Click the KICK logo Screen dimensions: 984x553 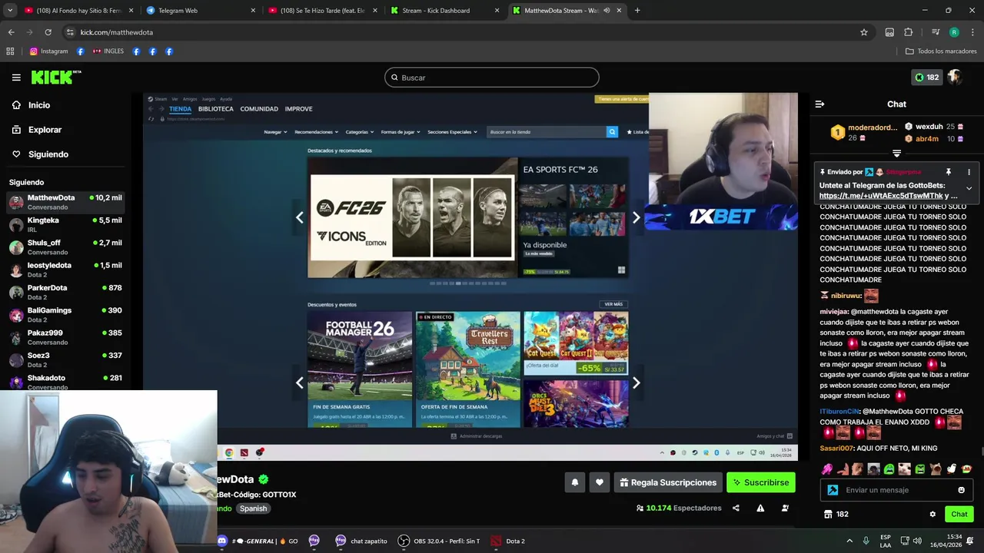[x=56, y=77]
